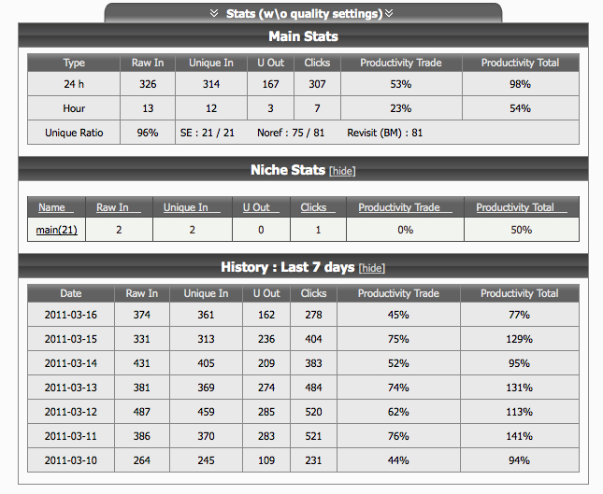The height and width of the screenshot is (494, 603).
Task: Sort Niche Stats by Productivity Total
Action: [x=515, y=207]
